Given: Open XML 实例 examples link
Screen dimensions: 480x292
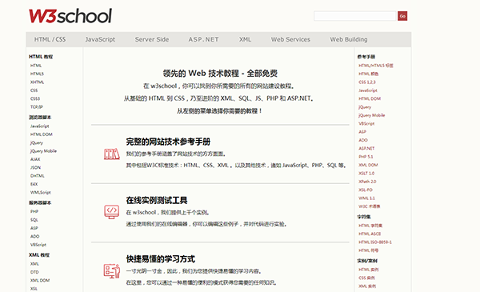Looking at the screenshot, I should (367, 286).
